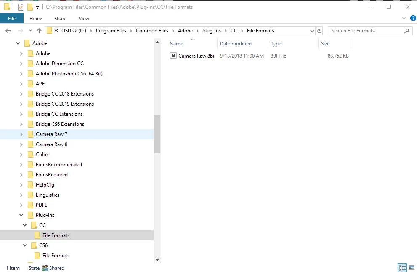This screenshot has height=272, width=417.
Task: Select File Formats under CS6
Action: (56, 256)
